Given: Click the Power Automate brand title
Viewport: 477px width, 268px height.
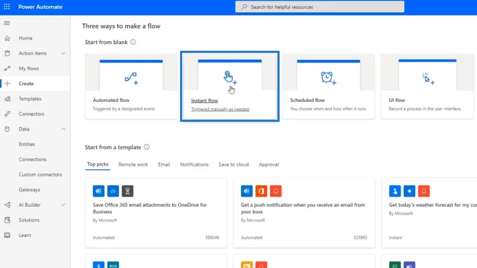Looking at the screenshot, I should tap(41, 7).
